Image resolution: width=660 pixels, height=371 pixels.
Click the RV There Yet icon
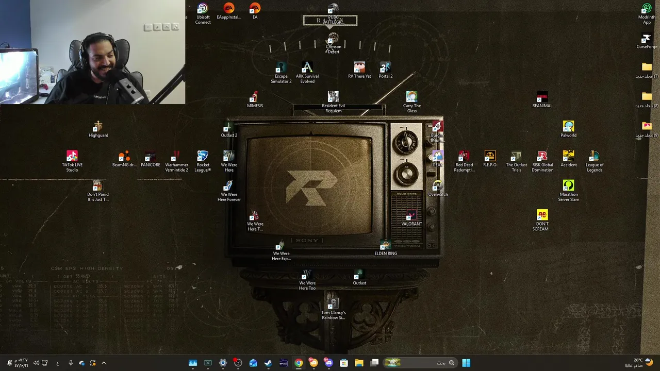point(359,71)
